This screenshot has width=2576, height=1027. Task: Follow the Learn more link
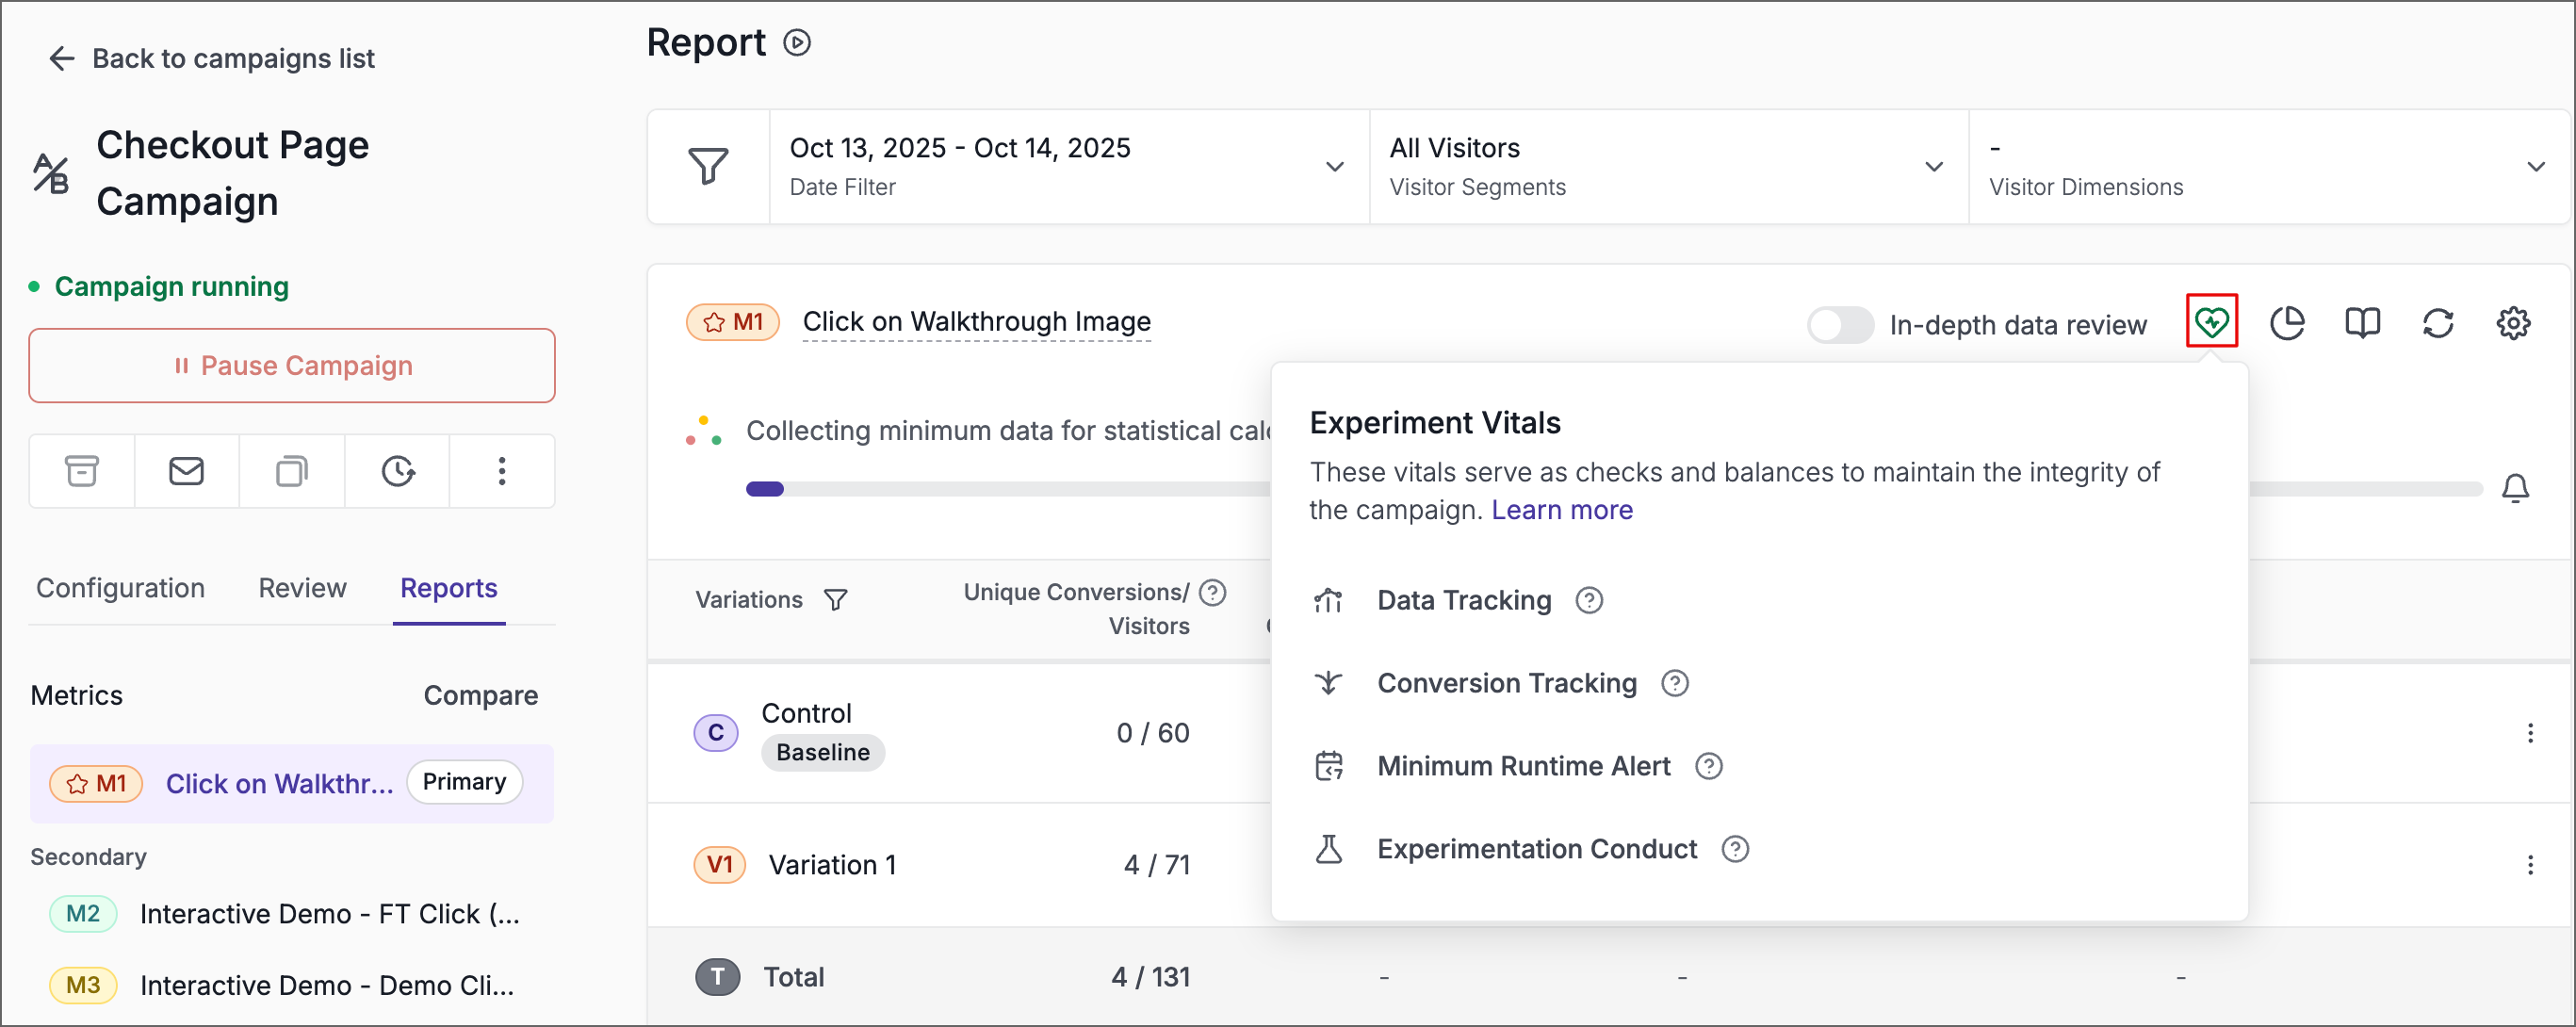[x=1561, y=510]
